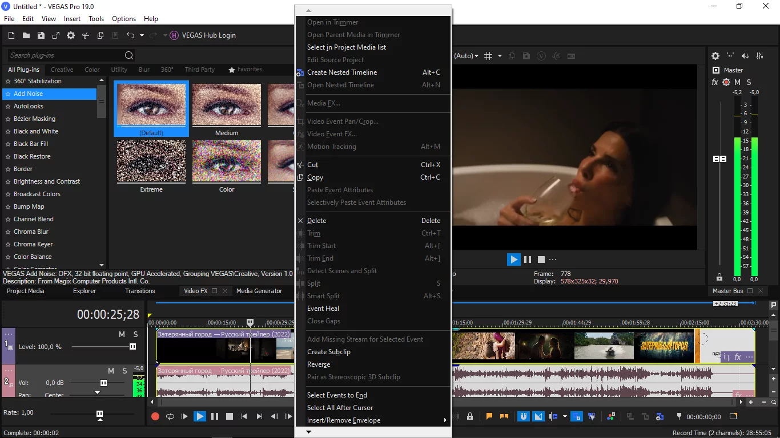780x438 pixels.
Task: Select Delete in the context menu
Action: coord(373,221)
